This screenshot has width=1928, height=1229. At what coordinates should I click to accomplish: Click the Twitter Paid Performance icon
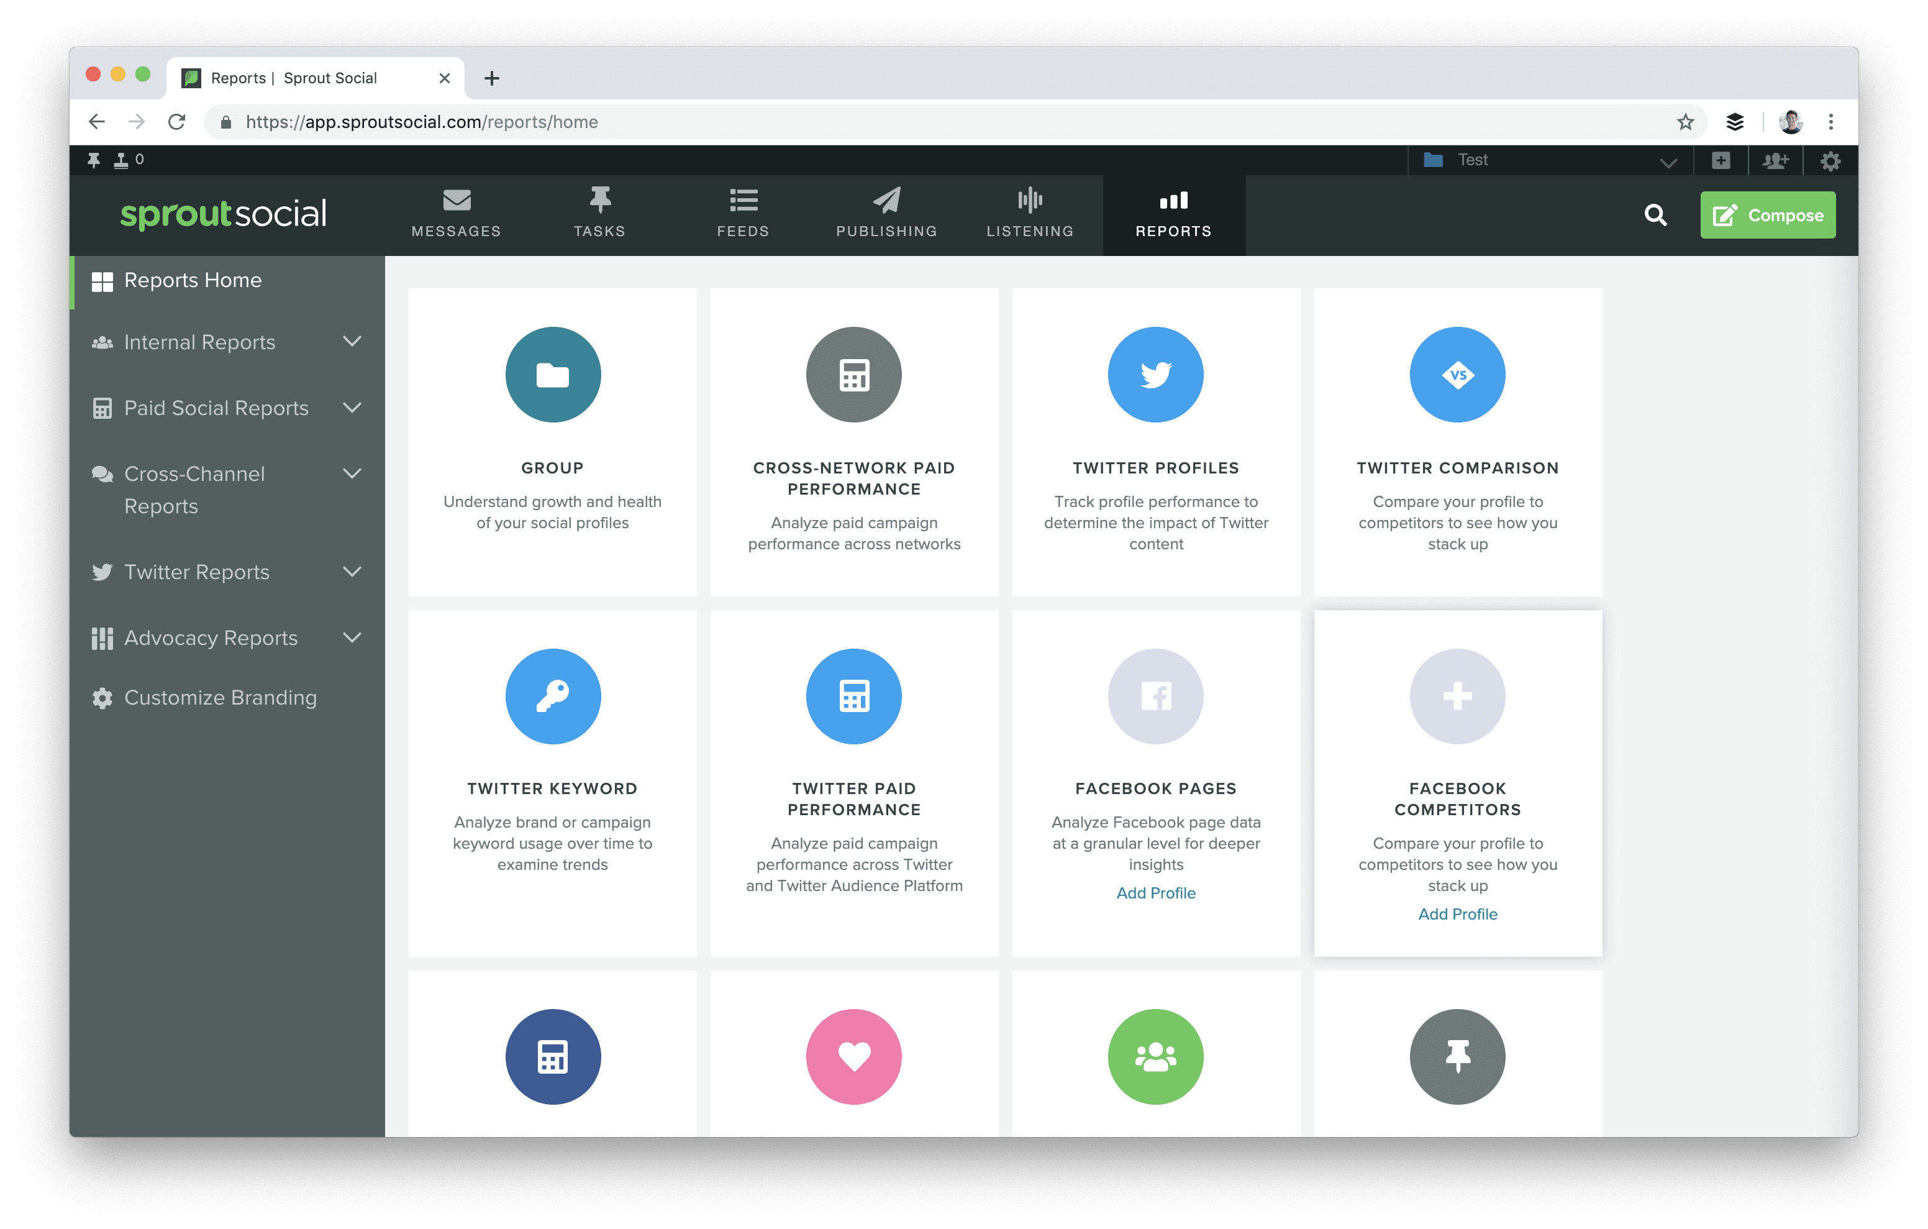(855, 696)
